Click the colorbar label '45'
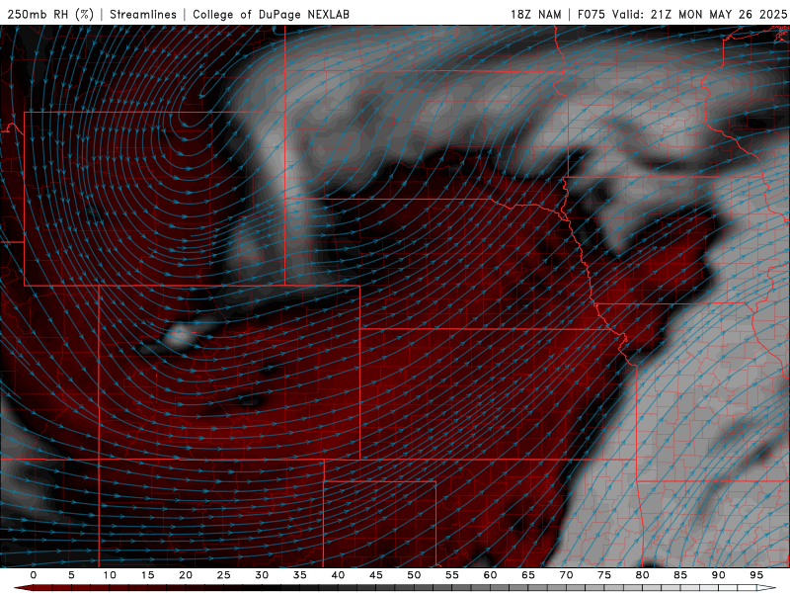This screenshot has width=790, height=593. 376,575
